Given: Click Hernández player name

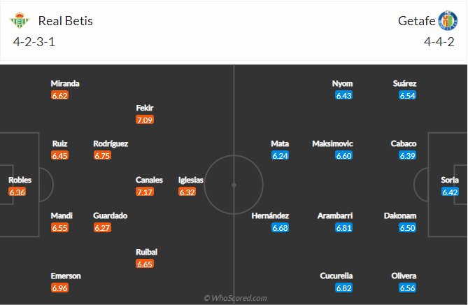Looking at the screenshot, I should [x=270, y=216].
